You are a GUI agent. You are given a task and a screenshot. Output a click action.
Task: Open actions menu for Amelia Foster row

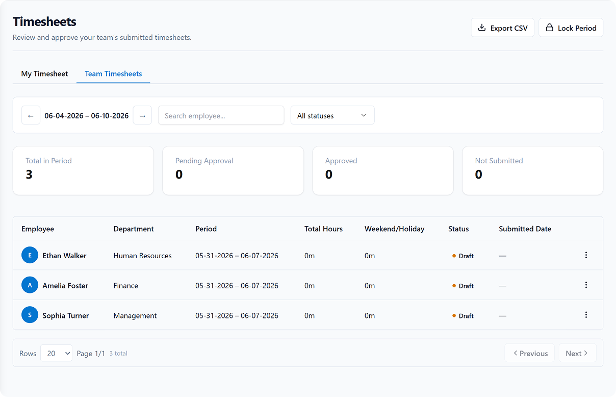coord(586,285)
